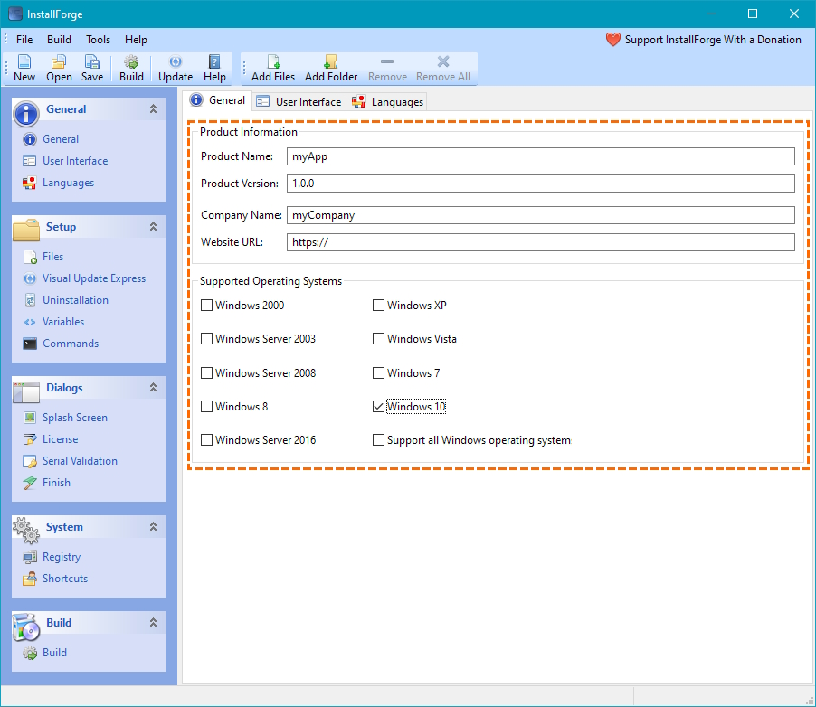Open Uninstallation in the sidebar
This screenshot has width=816, height=707.
[65, 300]
